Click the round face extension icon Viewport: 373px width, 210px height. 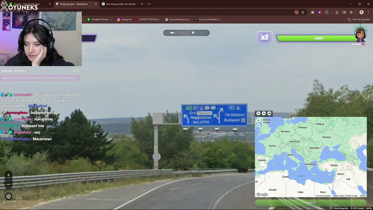pyautogui.click(x=312, y=12)
